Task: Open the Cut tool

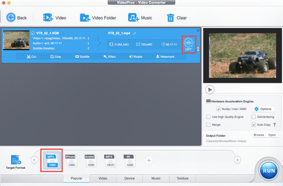Action: [x=31, y=57]
